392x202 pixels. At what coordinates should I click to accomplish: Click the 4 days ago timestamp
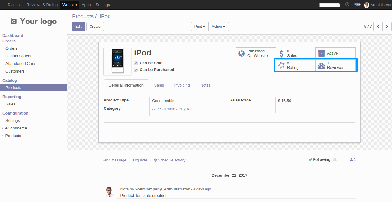tap(202, 189)
